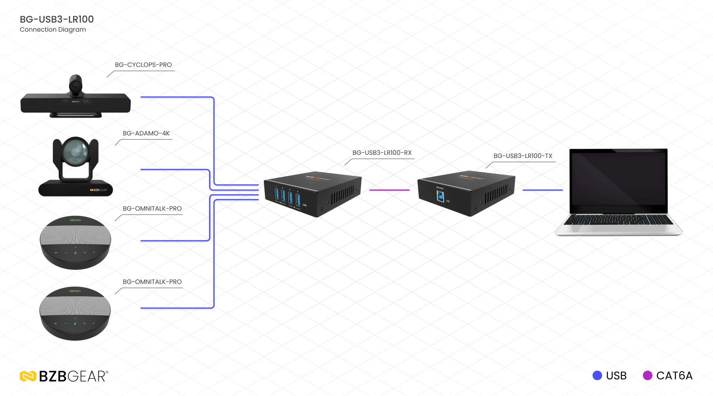The image size is (713, 396).
Task: Click the BG-CYCLOPS-PRO text label
Action: pyautogui.click(x=143, y=65)
